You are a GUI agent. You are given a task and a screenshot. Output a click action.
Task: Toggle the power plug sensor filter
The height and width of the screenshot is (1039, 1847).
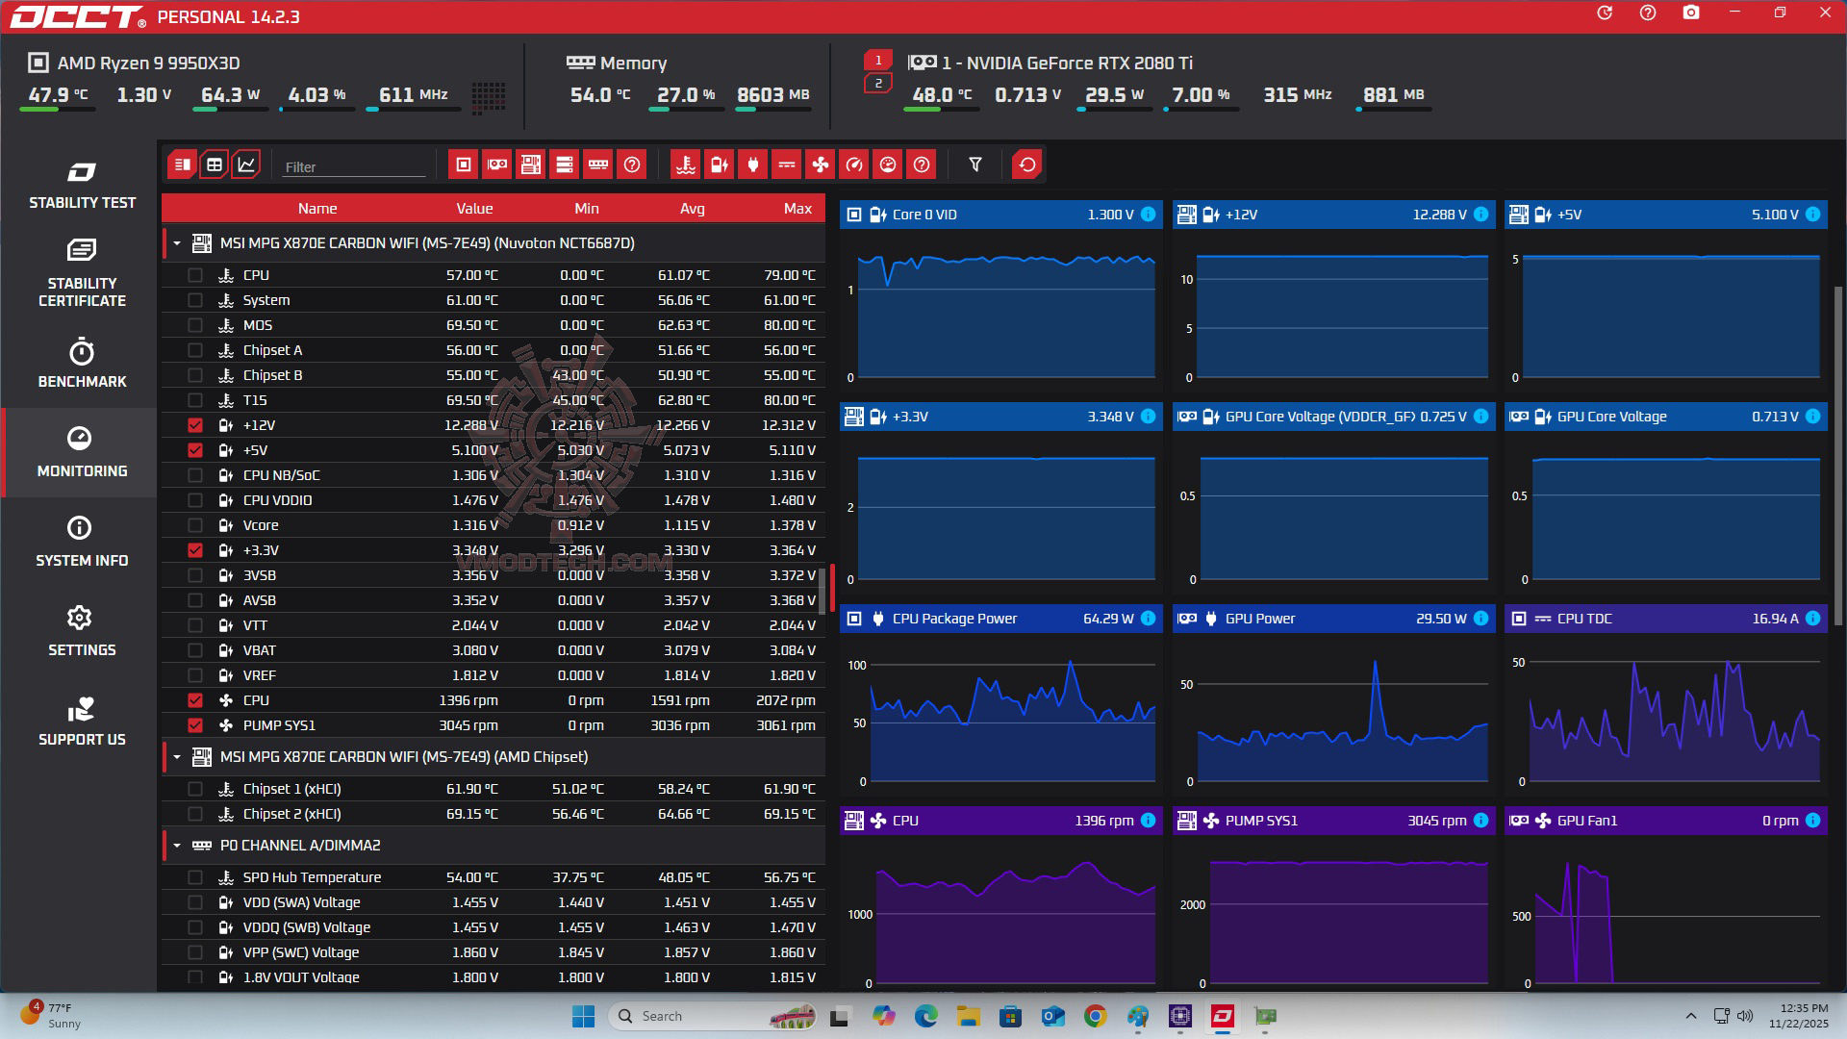coord(752,165)
